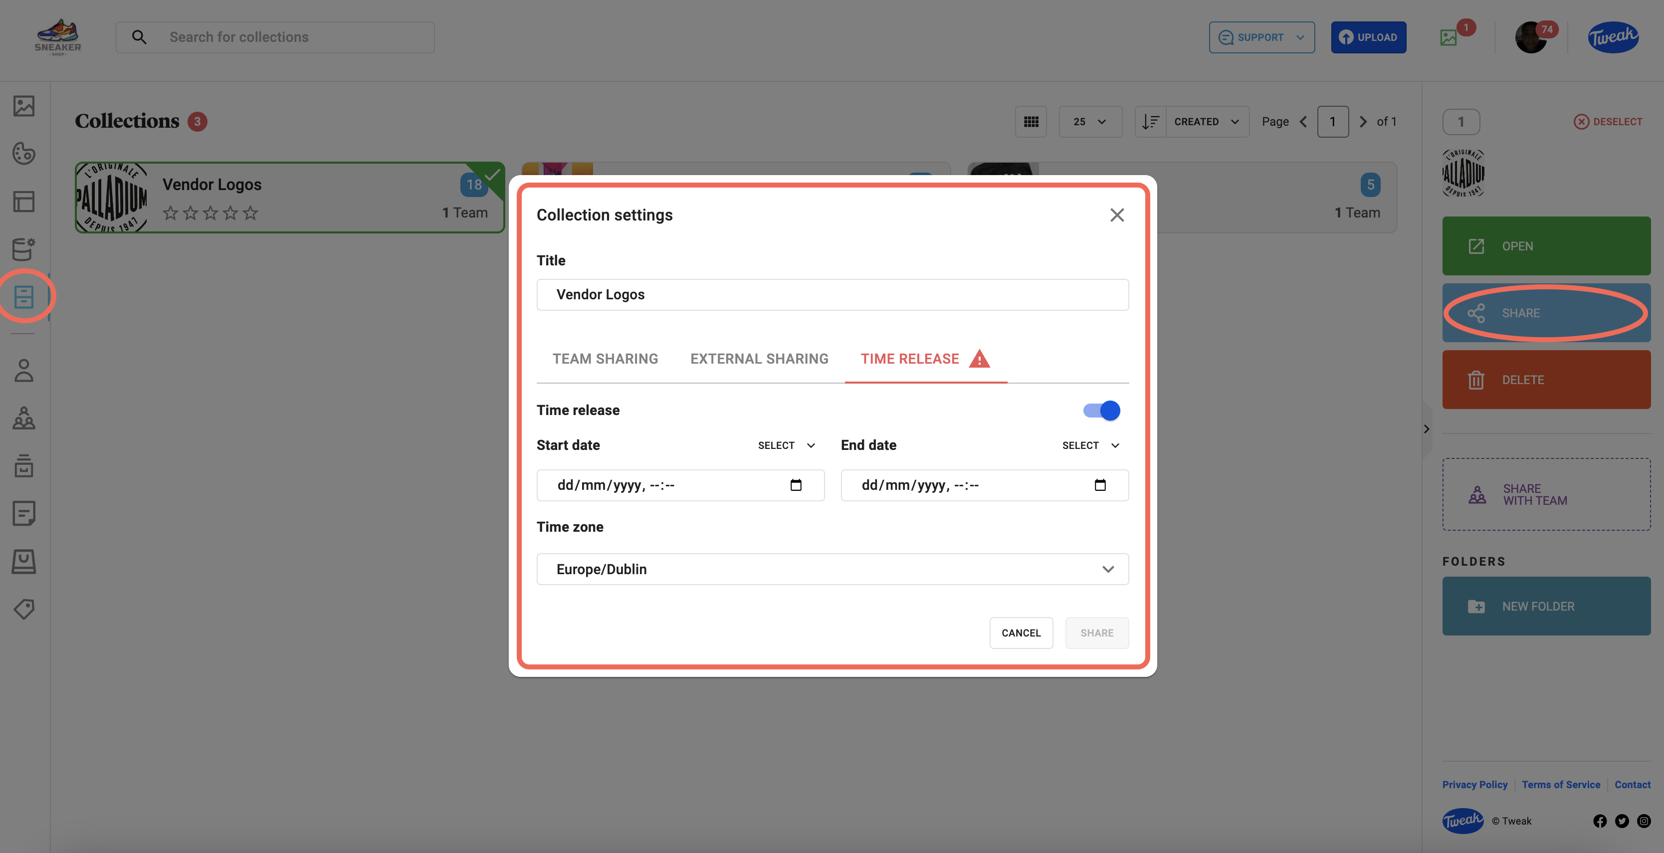Viewport: 1664px width, 853px height.
Task: Click the Cancel button in dialog
Action: point(1021,633)
